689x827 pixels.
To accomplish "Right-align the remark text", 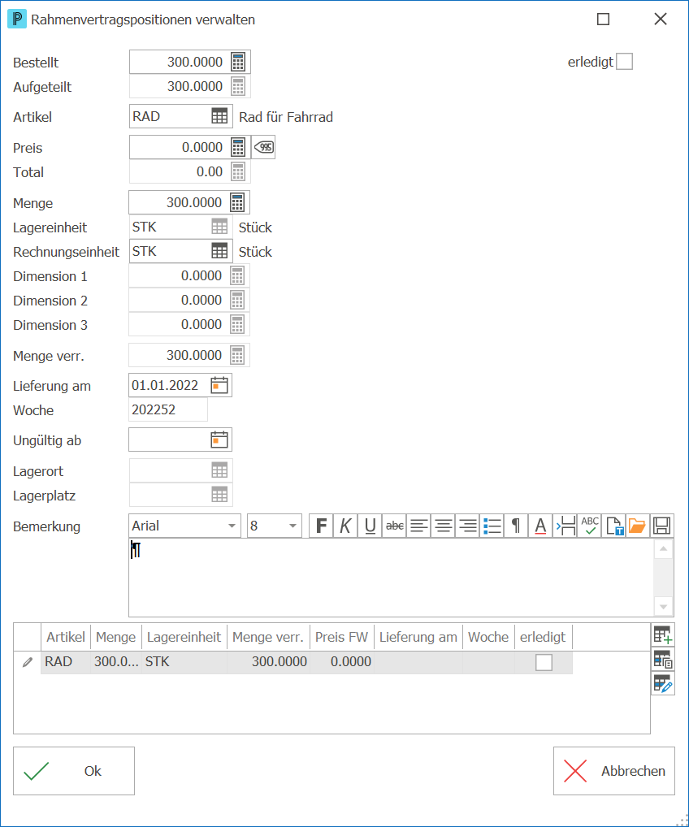I will pyautogui.click(x=468, y=526).
